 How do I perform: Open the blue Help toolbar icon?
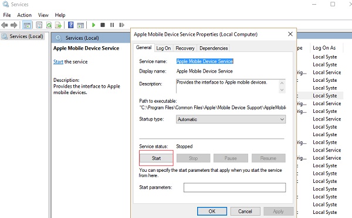click(x=71, y=25)
